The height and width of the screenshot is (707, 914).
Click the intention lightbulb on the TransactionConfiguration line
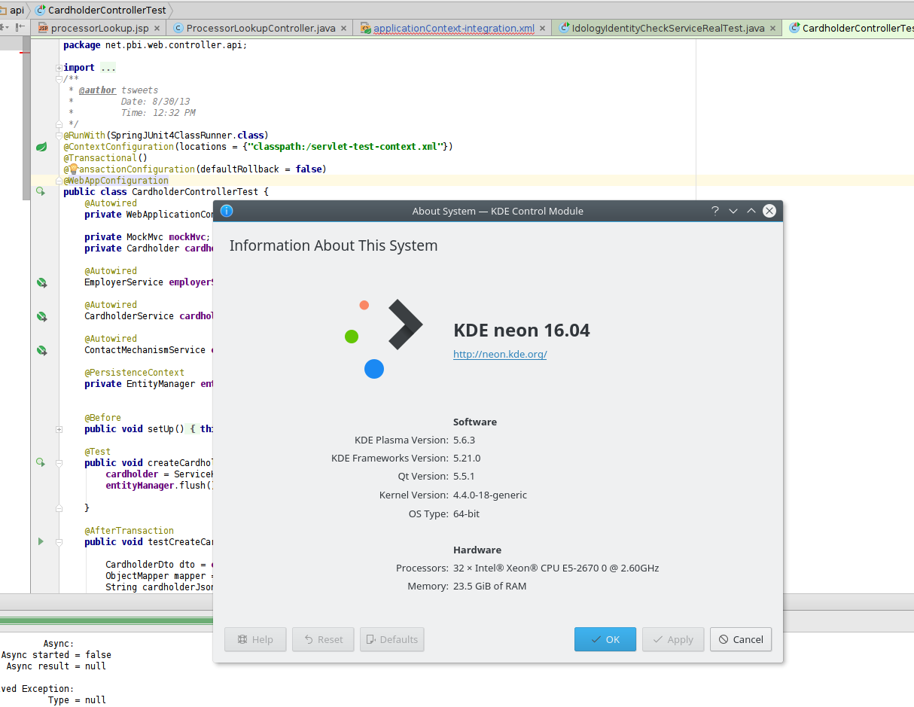click(74, 169)
